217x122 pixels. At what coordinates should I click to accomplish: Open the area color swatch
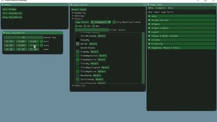tap(41, 45)
